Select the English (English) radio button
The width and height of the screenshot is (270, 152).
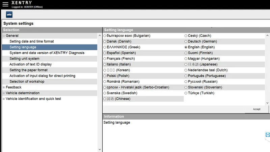[x=186, y=47]
